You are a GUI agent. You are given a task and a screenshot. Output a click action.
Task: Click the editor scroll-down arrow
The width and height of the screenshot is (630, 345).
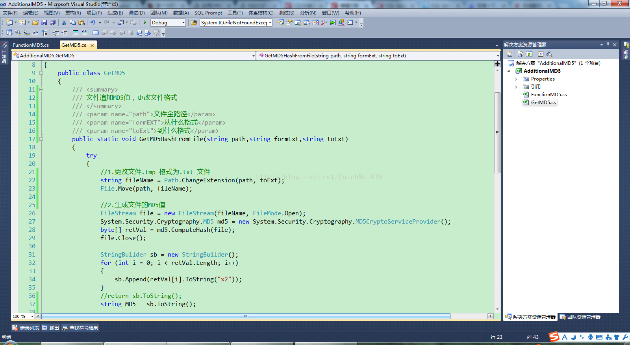tap(498, 310)
